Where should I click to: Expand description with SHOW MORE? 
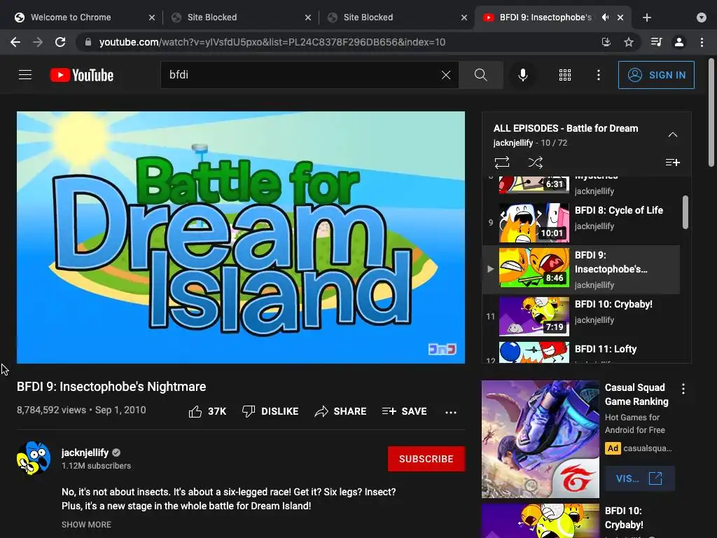tap(86, 525)
